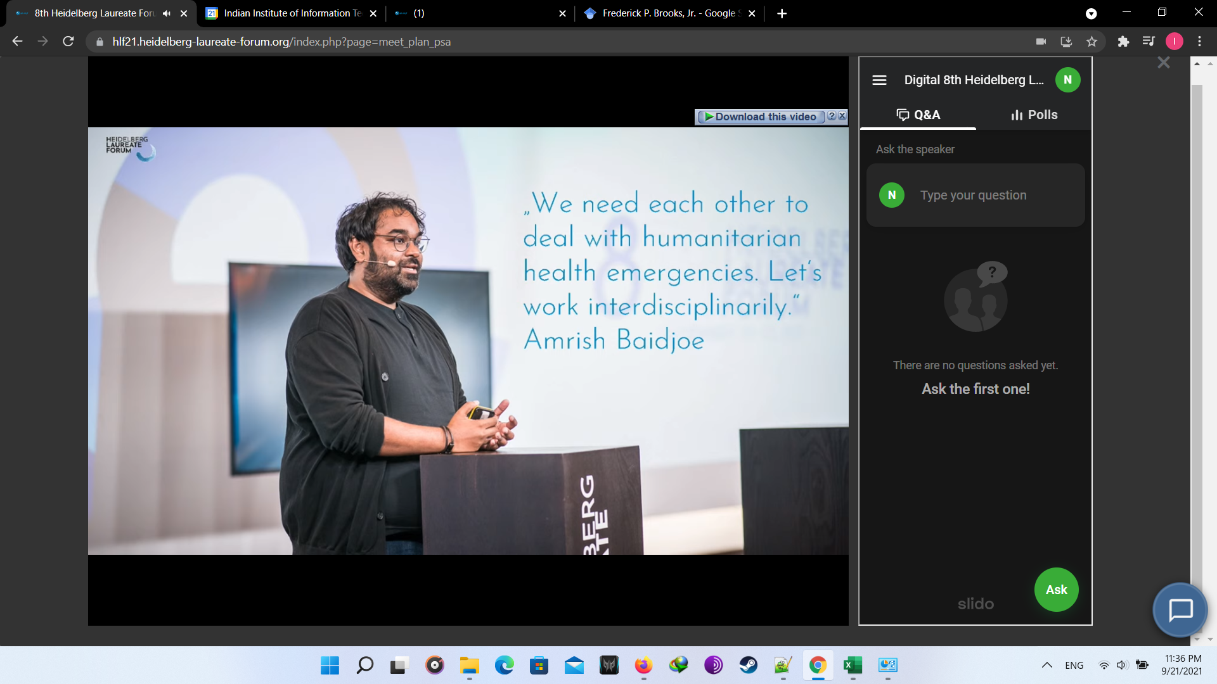Bookmark this page with star icon
Screen dimensions: 1217x684
(x=1091, y=42)
